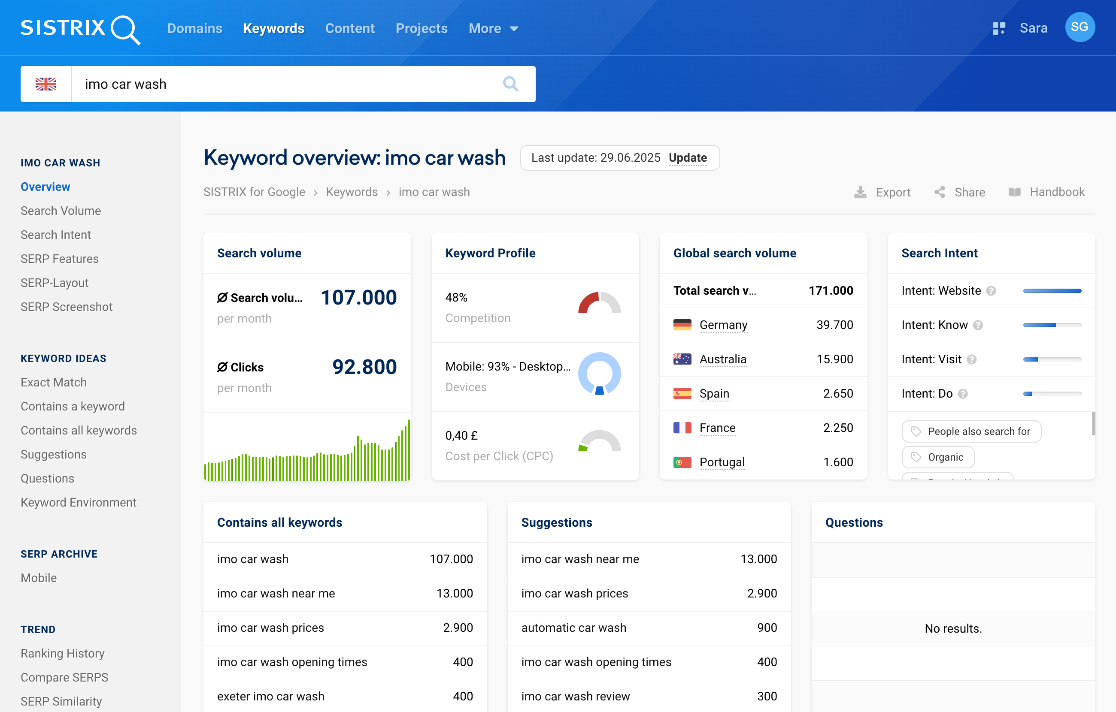Image resolution: width=1116 pixels, height=712 pixels.
Task: Click the Intent: Website progress bar
Action: pyautogui.click(x=1052, y=290)
